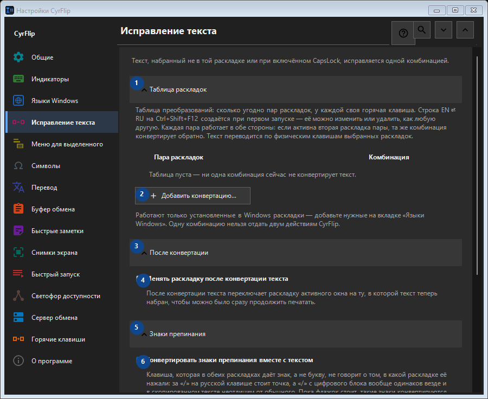This screenshot has height=399, width=488.
Task: Collapse the После конвертации section
Action: (296, 253)
